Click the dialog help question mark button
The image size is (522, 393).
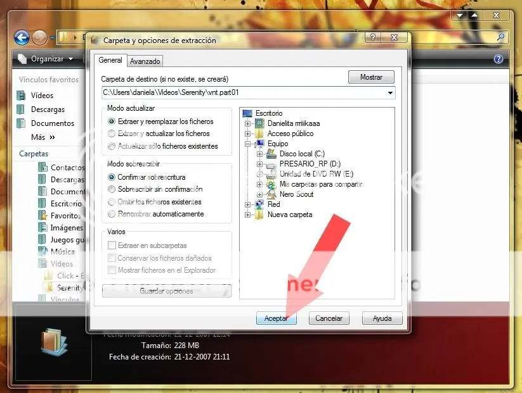click(373, 37)
